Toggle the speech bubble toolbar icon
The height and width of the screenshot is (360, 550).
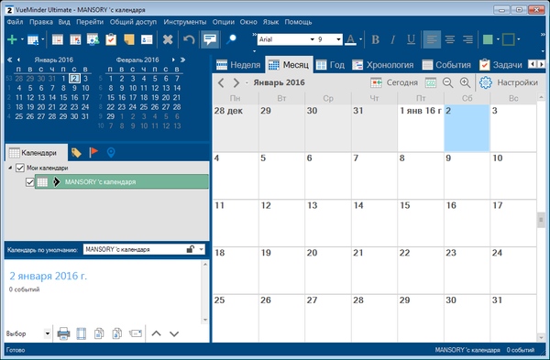210,39
